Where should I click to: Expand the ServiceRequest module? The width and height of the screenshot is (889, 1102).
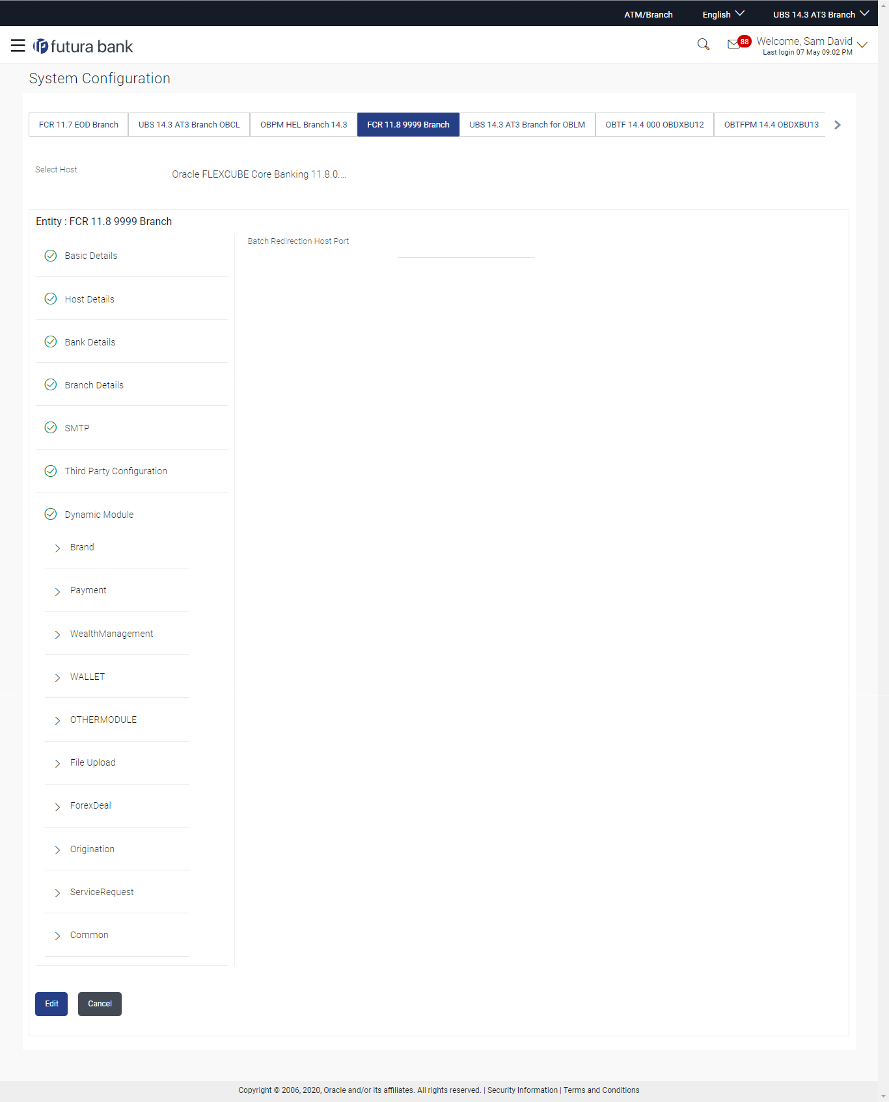pyautogui.click(x=57, y=893)
